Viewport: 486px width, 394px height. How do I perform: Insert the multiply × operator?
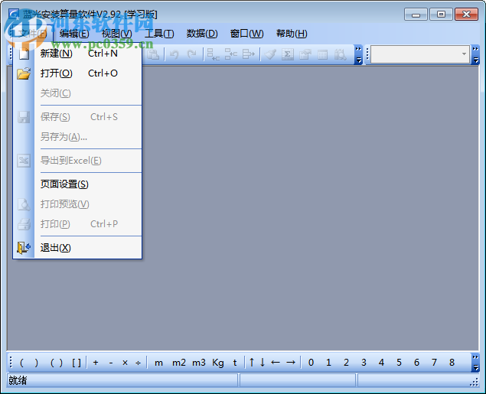[x=125, y=363]
